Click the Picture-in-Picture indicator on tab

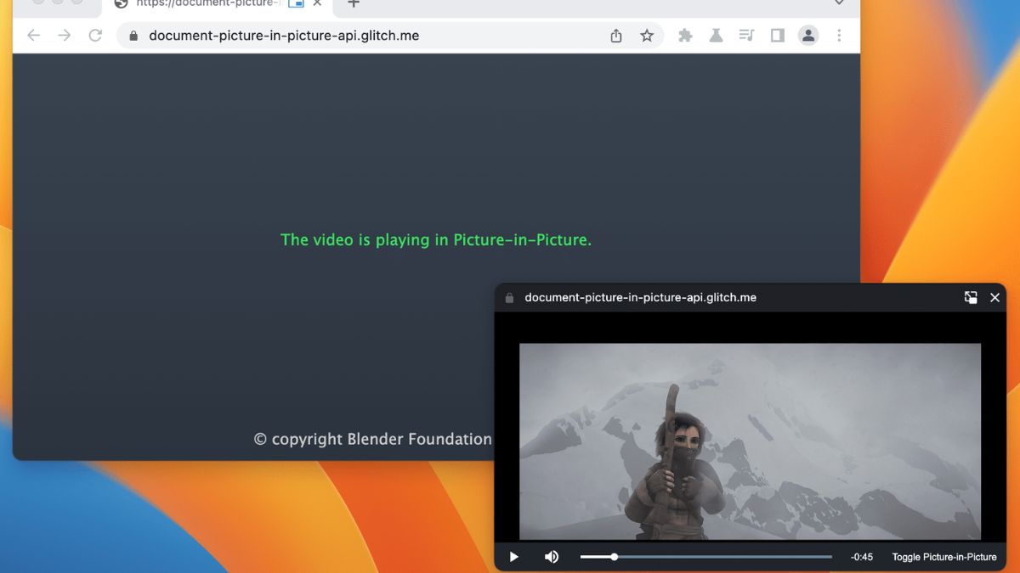pos(296,4)
